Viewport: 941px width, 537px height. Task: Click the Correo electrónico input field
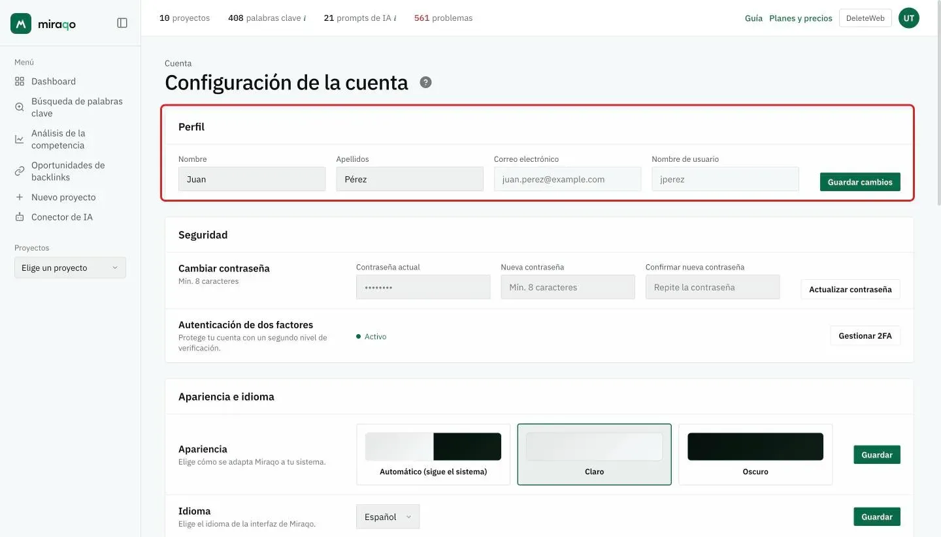point(567,179)
